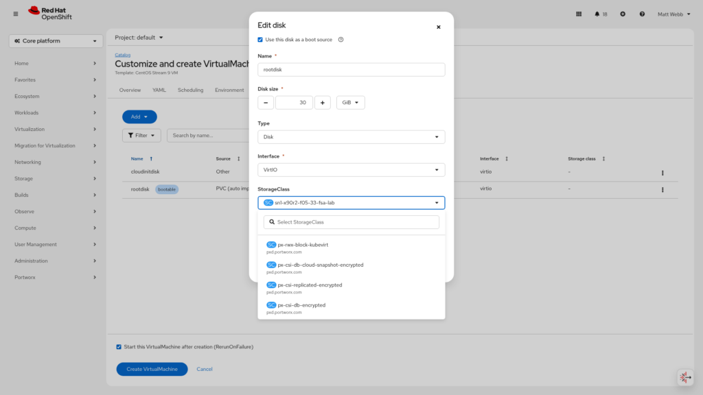Click the plus quick-create icon in header

coord(623,14)
